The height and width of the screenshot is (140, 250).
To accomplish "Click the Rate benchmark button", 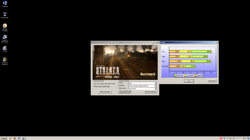I will point(105,91).
